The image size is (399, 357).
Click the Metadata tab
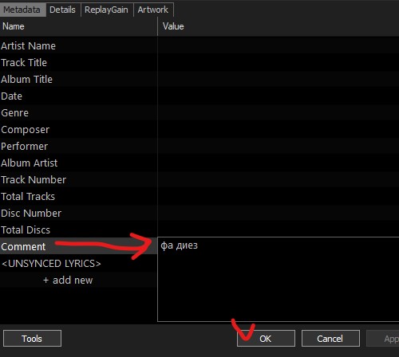[22, 10]
